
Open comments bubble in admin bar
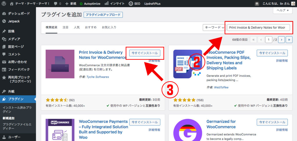pyautogui.click(x=56, y=3)
